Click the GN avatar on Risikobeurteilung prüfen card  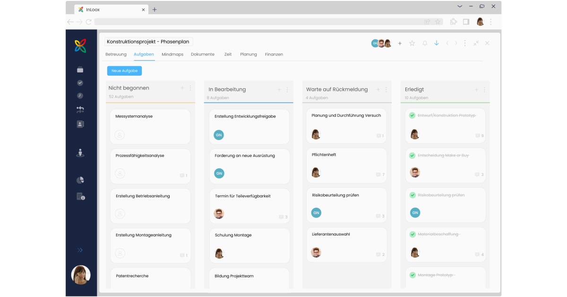pyautogui.click(x=316, y=213)
